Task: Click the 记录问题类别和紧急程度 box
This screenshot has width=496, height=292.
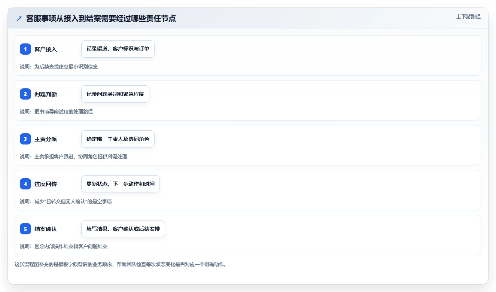Action: click(115, 94)
